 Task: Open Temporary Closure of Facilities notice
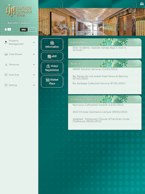click(x=105, y=121)
